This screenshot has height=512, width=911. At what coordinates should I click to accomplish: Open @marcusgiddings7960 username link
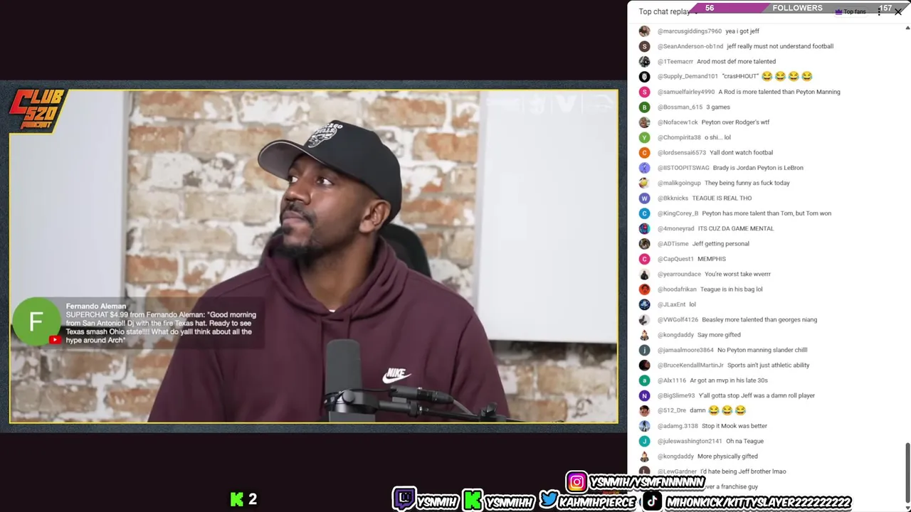690,31
